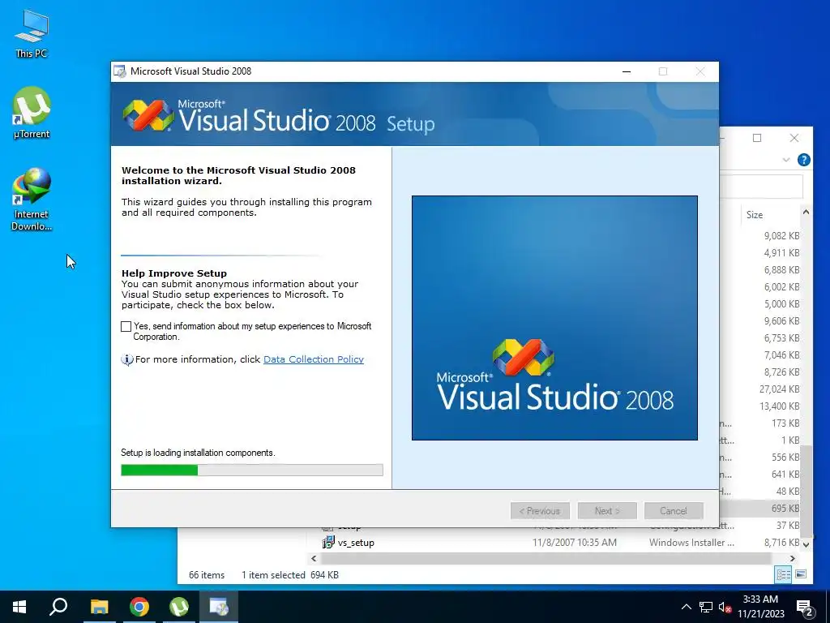Expand the Explorer ribbon chevron
The width and height of the screenshot is (830, 623).
coord(785,160)
